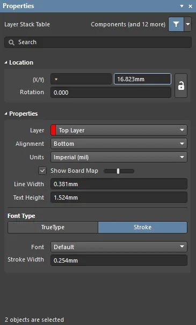
Task: Click the Line Width field 0.381mm
Action: tap(119, 184)
